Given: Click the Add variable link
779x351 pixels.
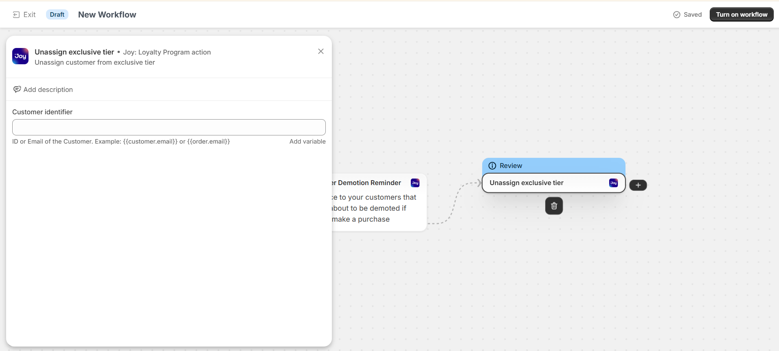Looking at the screenshot, I should pyautogui.click(x=307, y=142).
